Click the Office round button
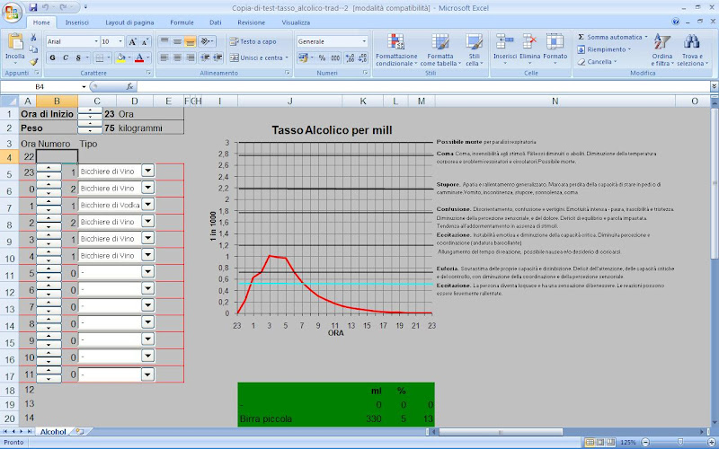Image resolution: width=719 pixels, height=449 pixels. click(x=12, y=13)
